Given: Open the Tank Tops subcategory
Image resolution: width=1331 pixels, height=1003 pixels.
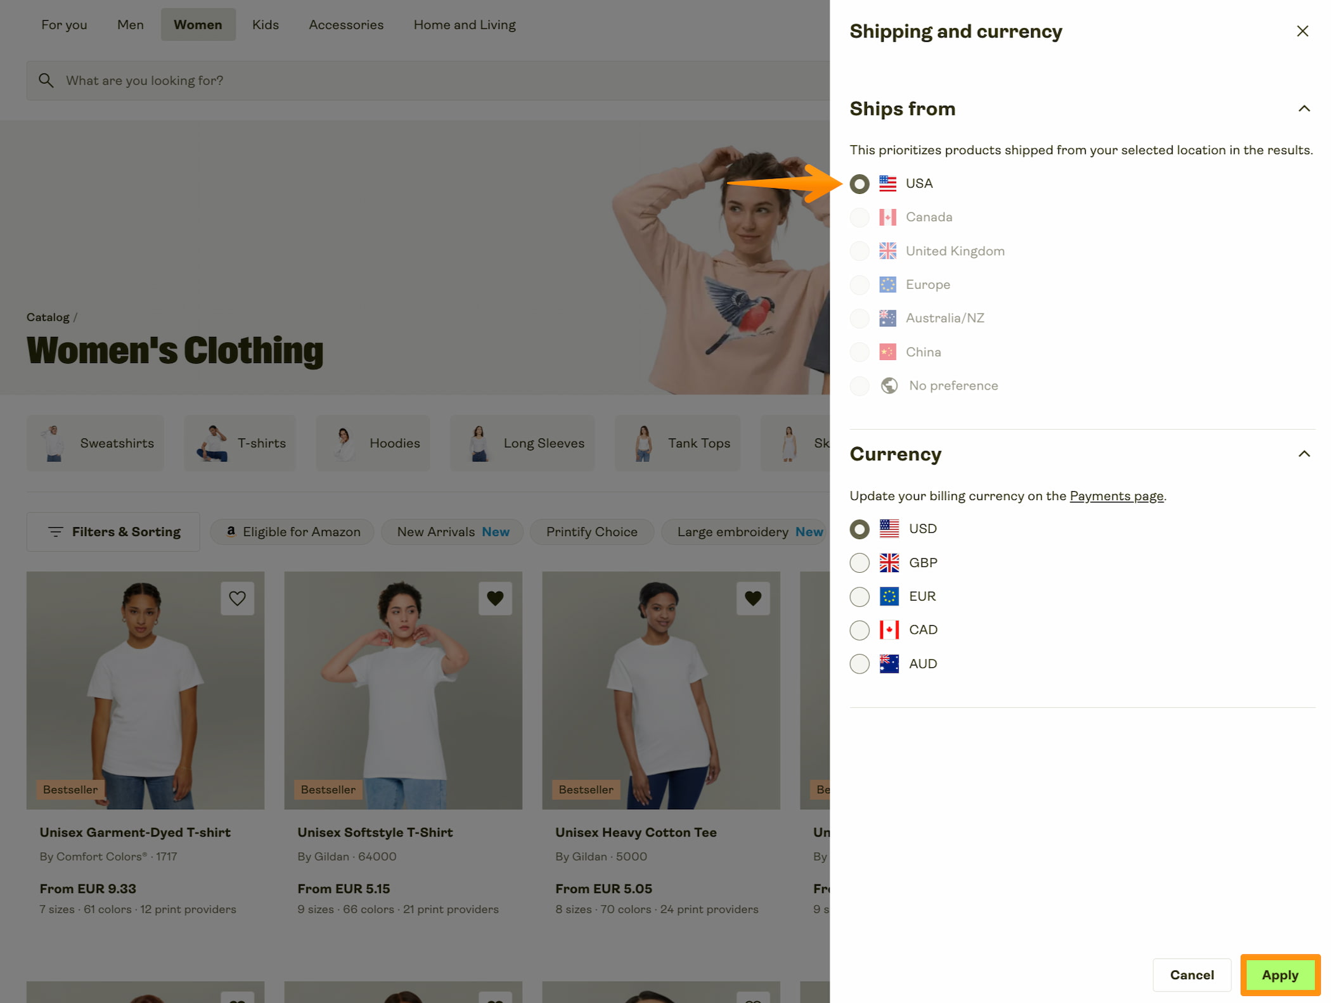Looking at the screenshot, I should 678,443.
